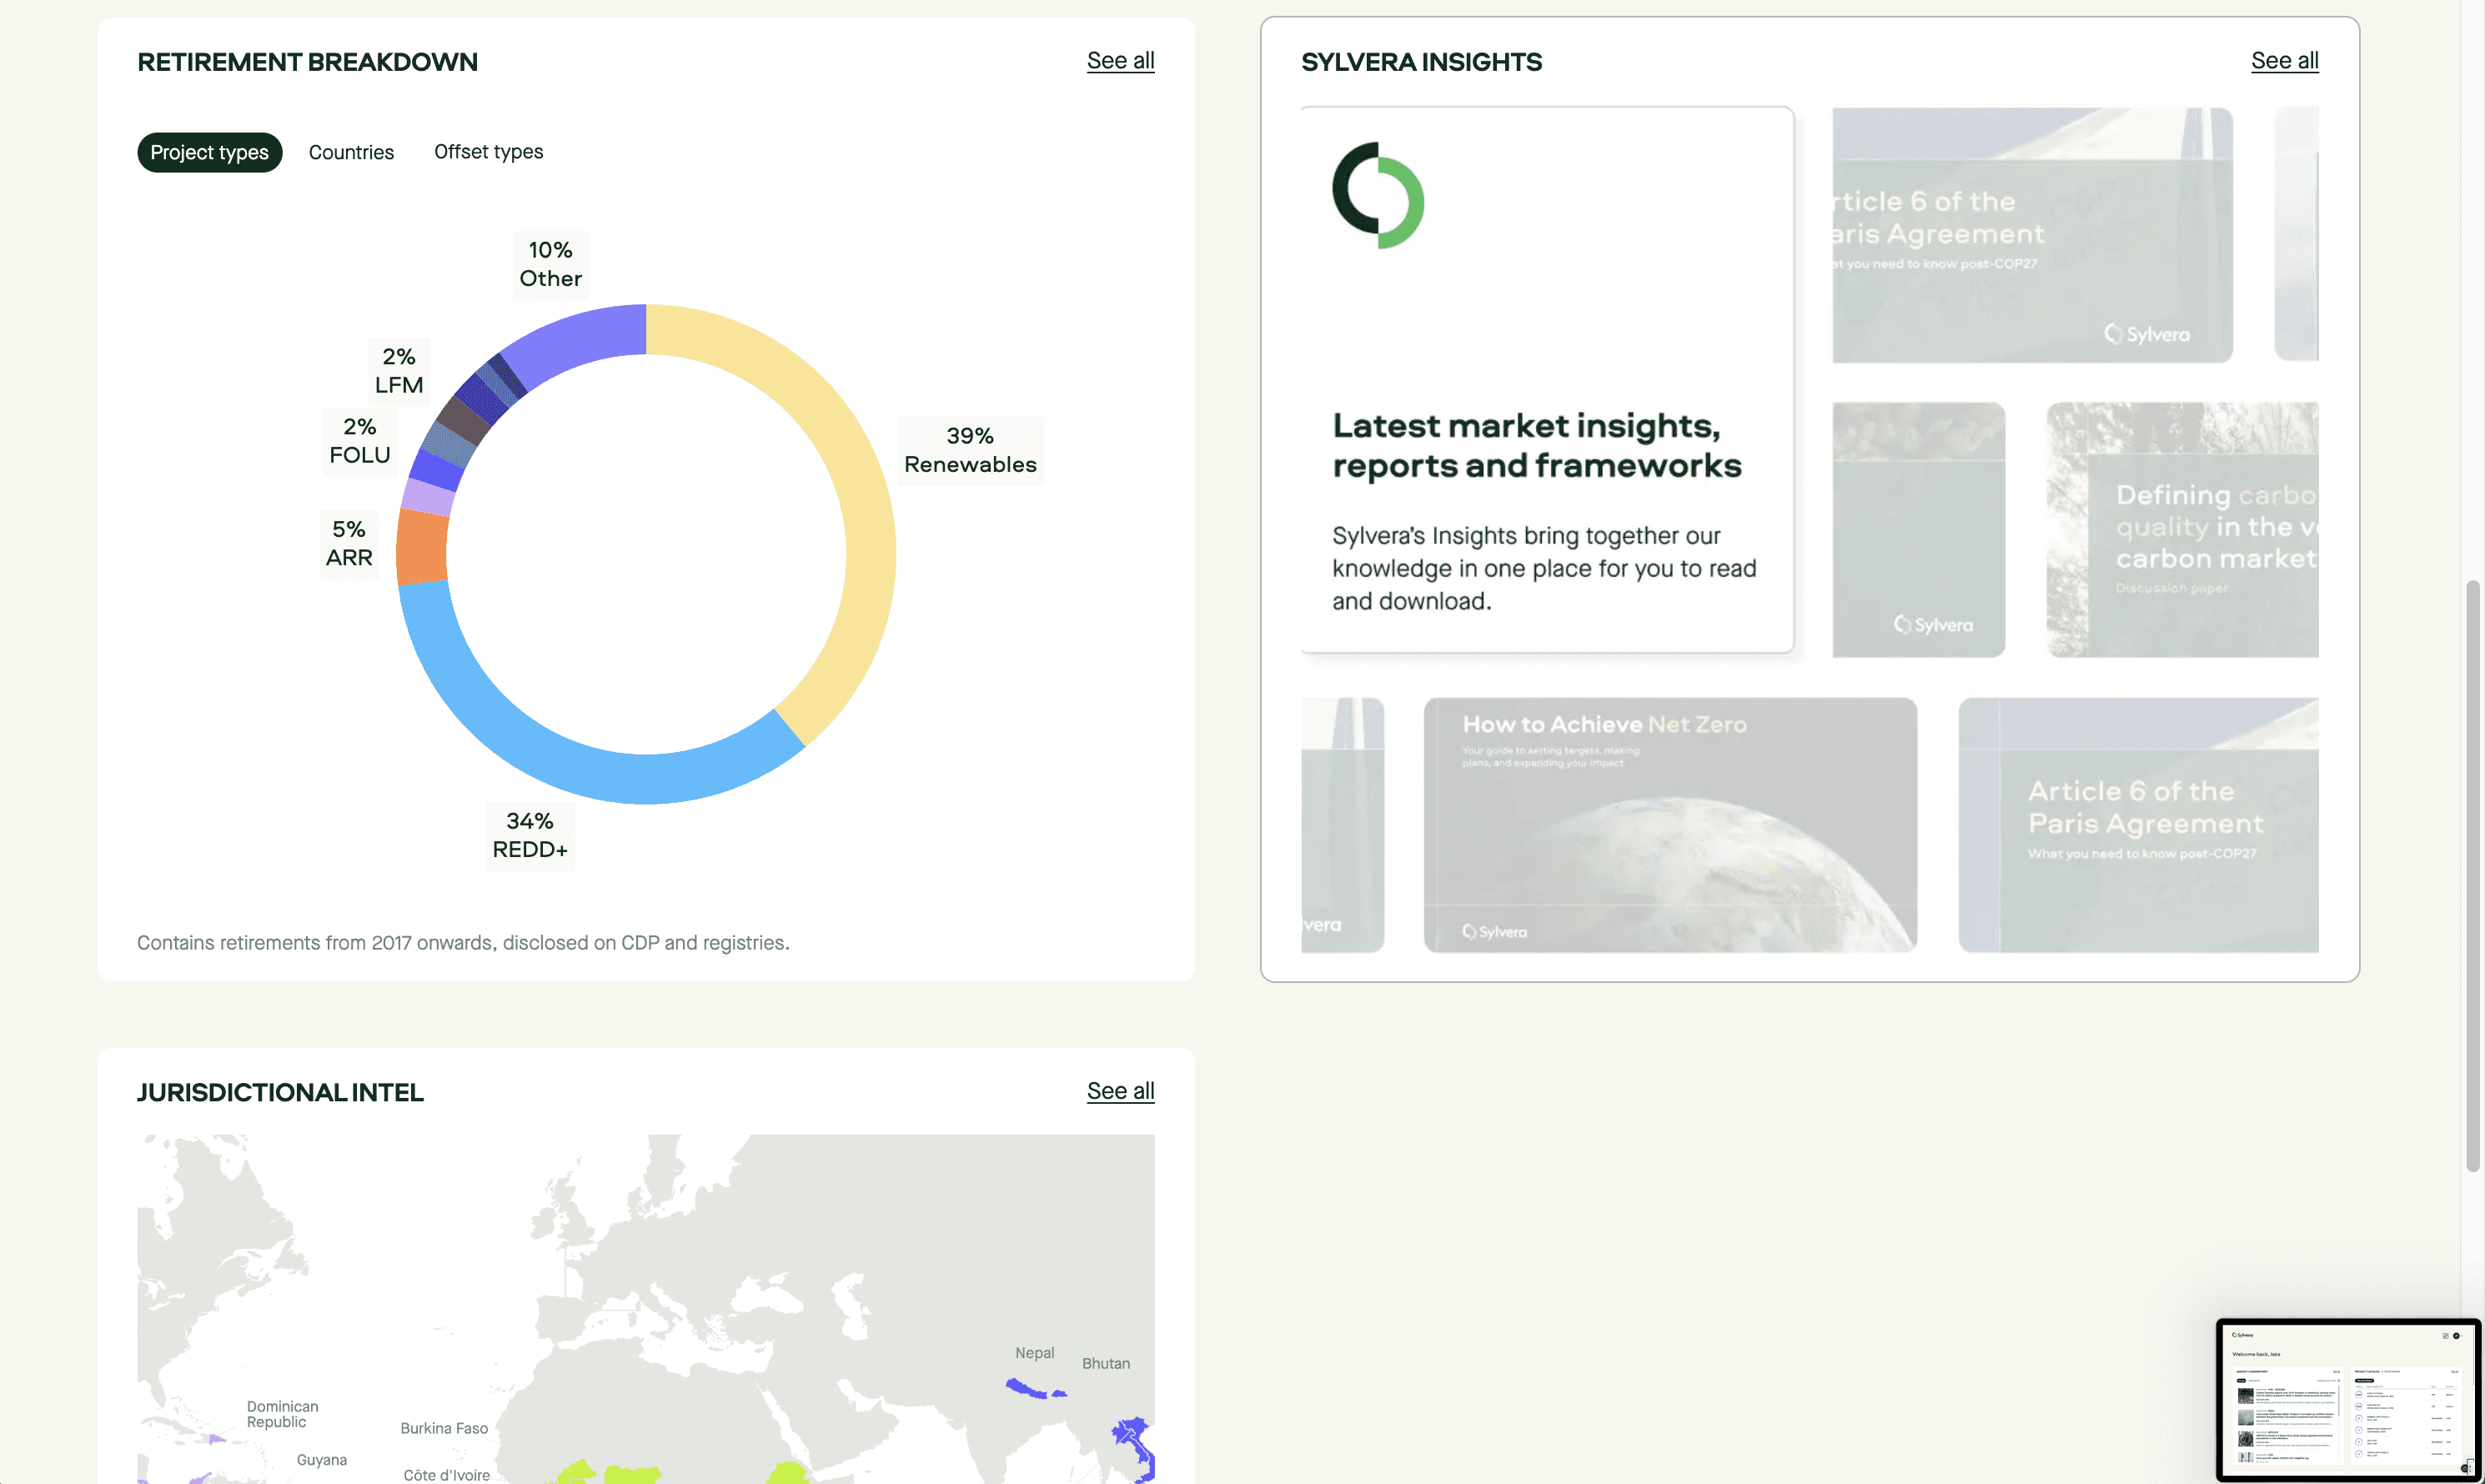
Task: Click the Latest market insights card
Action: click(1547, 380)
